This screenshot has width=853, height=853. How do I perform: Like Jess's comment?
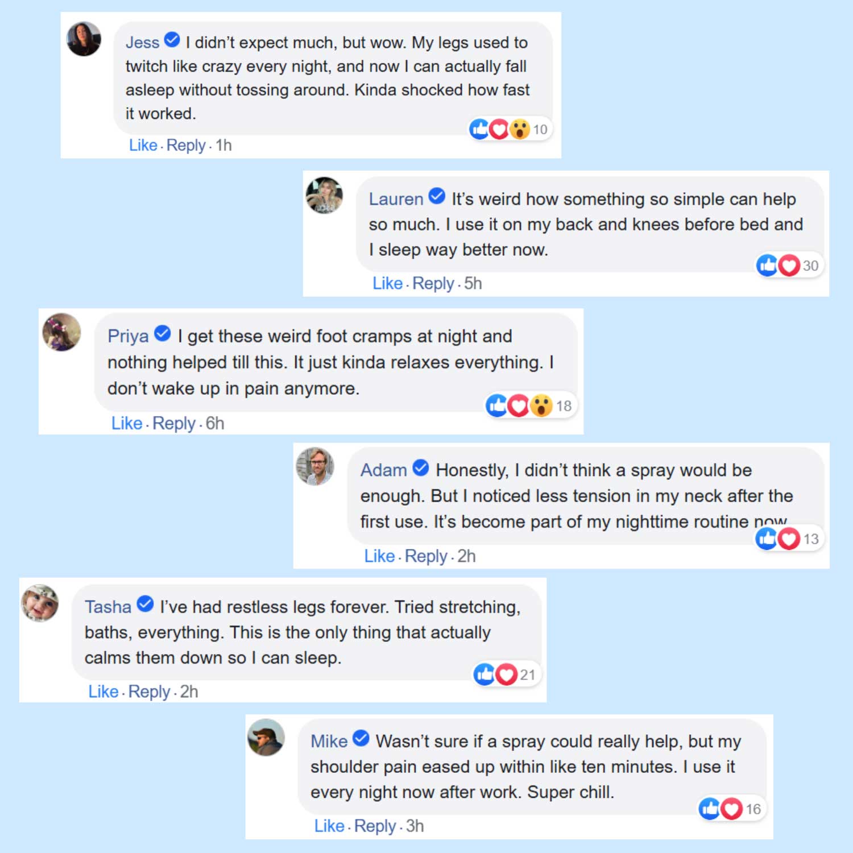[143, 145]
